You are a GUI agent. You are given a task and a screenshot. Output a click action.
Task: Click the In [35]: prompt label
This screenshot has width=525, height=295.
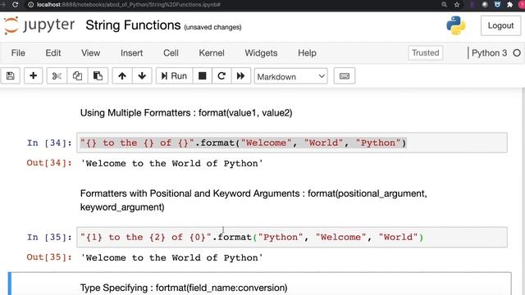(x=49, y=238)
